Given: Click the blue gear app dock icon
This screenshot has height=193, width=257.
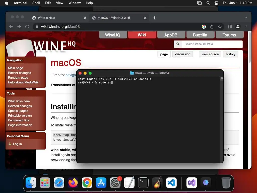Looking at the screenshot, I should pyautogui.click(x=206, y=183).
